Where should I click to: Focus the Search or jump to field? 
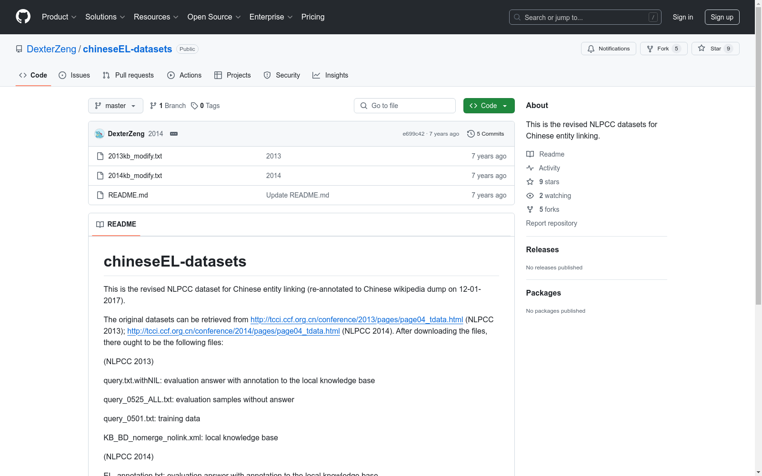coord(585,17)
